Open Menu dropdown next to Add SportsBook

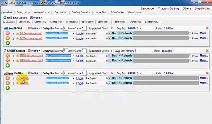click(36, 17)
